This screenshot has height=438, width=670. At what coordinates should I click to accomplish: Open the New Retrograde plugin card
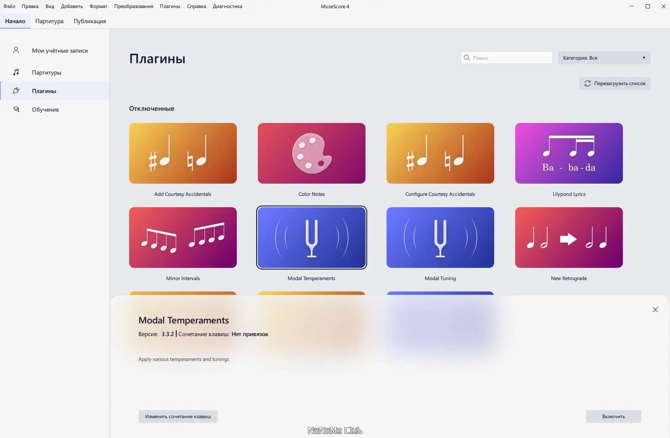[569, 238]
